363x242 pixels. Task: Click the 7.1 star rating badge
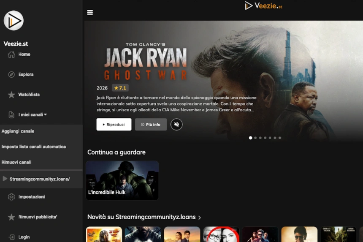pyautogui.click(x=120, y=88)
